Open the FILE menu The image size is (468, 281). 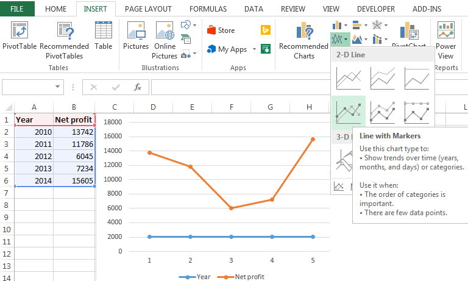tap(17, 9)
